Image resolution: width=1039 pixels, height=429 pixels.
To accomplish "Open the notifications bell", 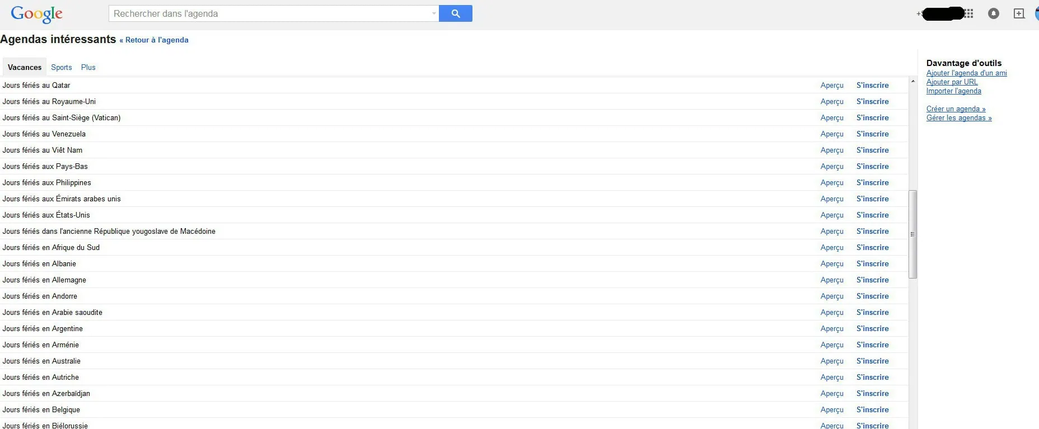I will click(x=994, y=13).
